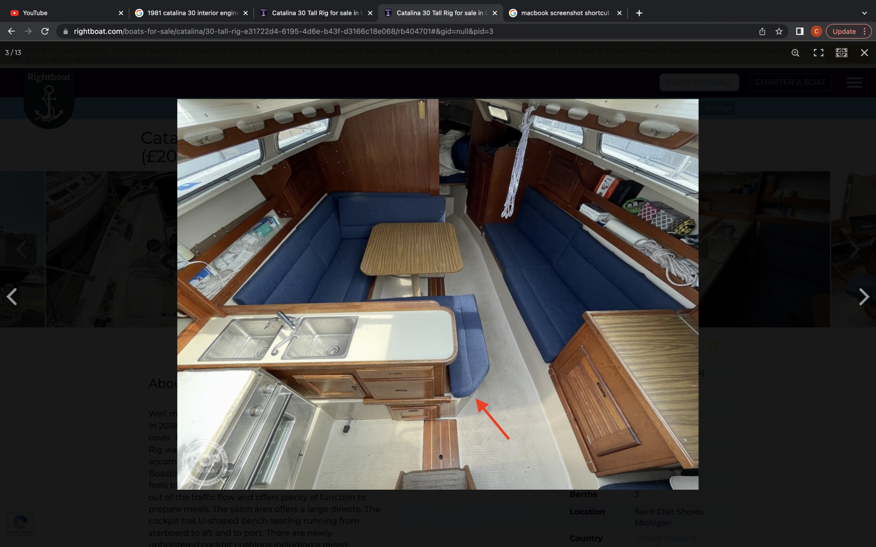Go to previous gallery photo

coord(12,297)
